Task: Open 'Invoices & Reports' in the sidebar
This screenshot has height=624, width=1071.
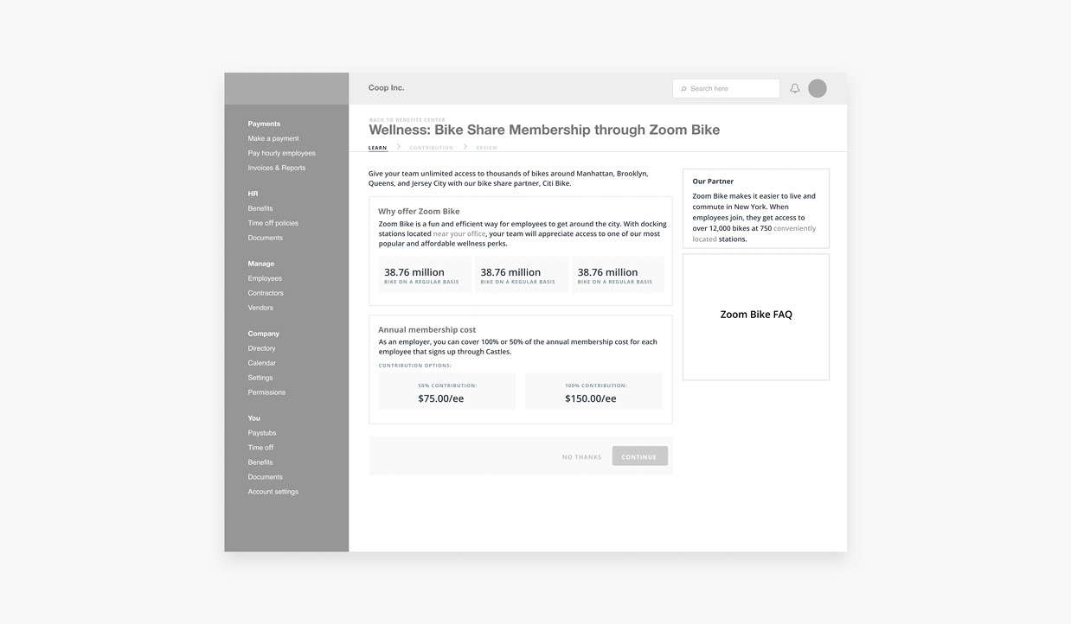Action: [x=277, y=168]
